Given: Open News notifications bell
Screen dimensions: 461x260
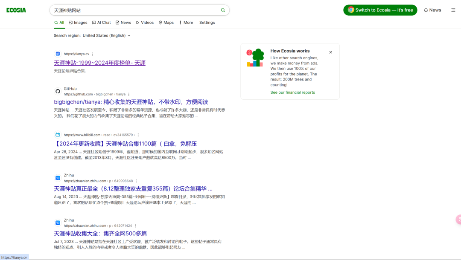Looking at the screenshot, I should click(x=432, y=10).
